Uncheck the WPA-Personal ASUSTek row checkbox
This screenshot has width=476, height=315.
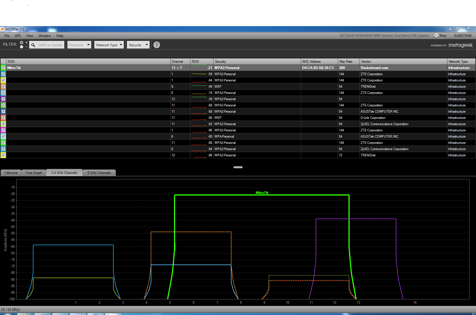coord(3,136)
